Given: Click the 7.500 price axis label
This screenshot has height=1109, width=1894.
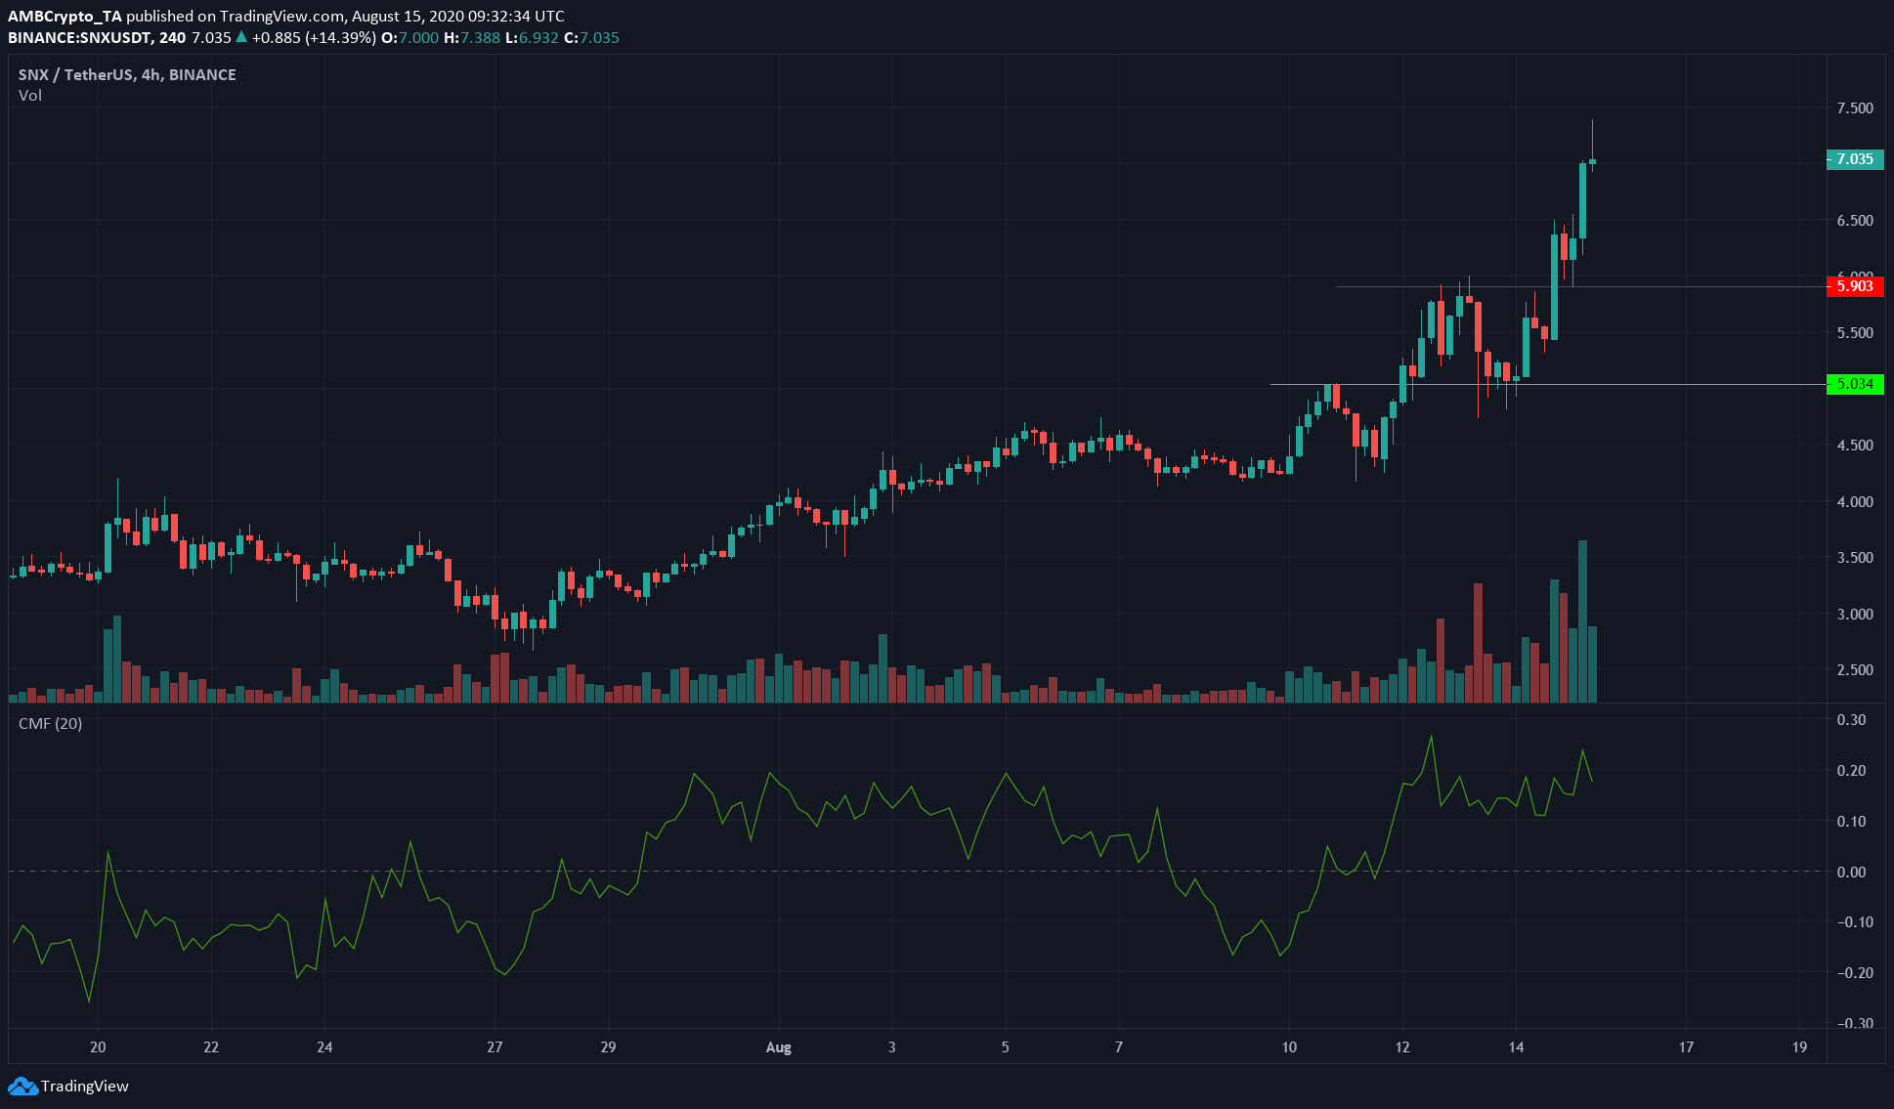Looking at the screenshot, I should click(x=1855, y=108).
